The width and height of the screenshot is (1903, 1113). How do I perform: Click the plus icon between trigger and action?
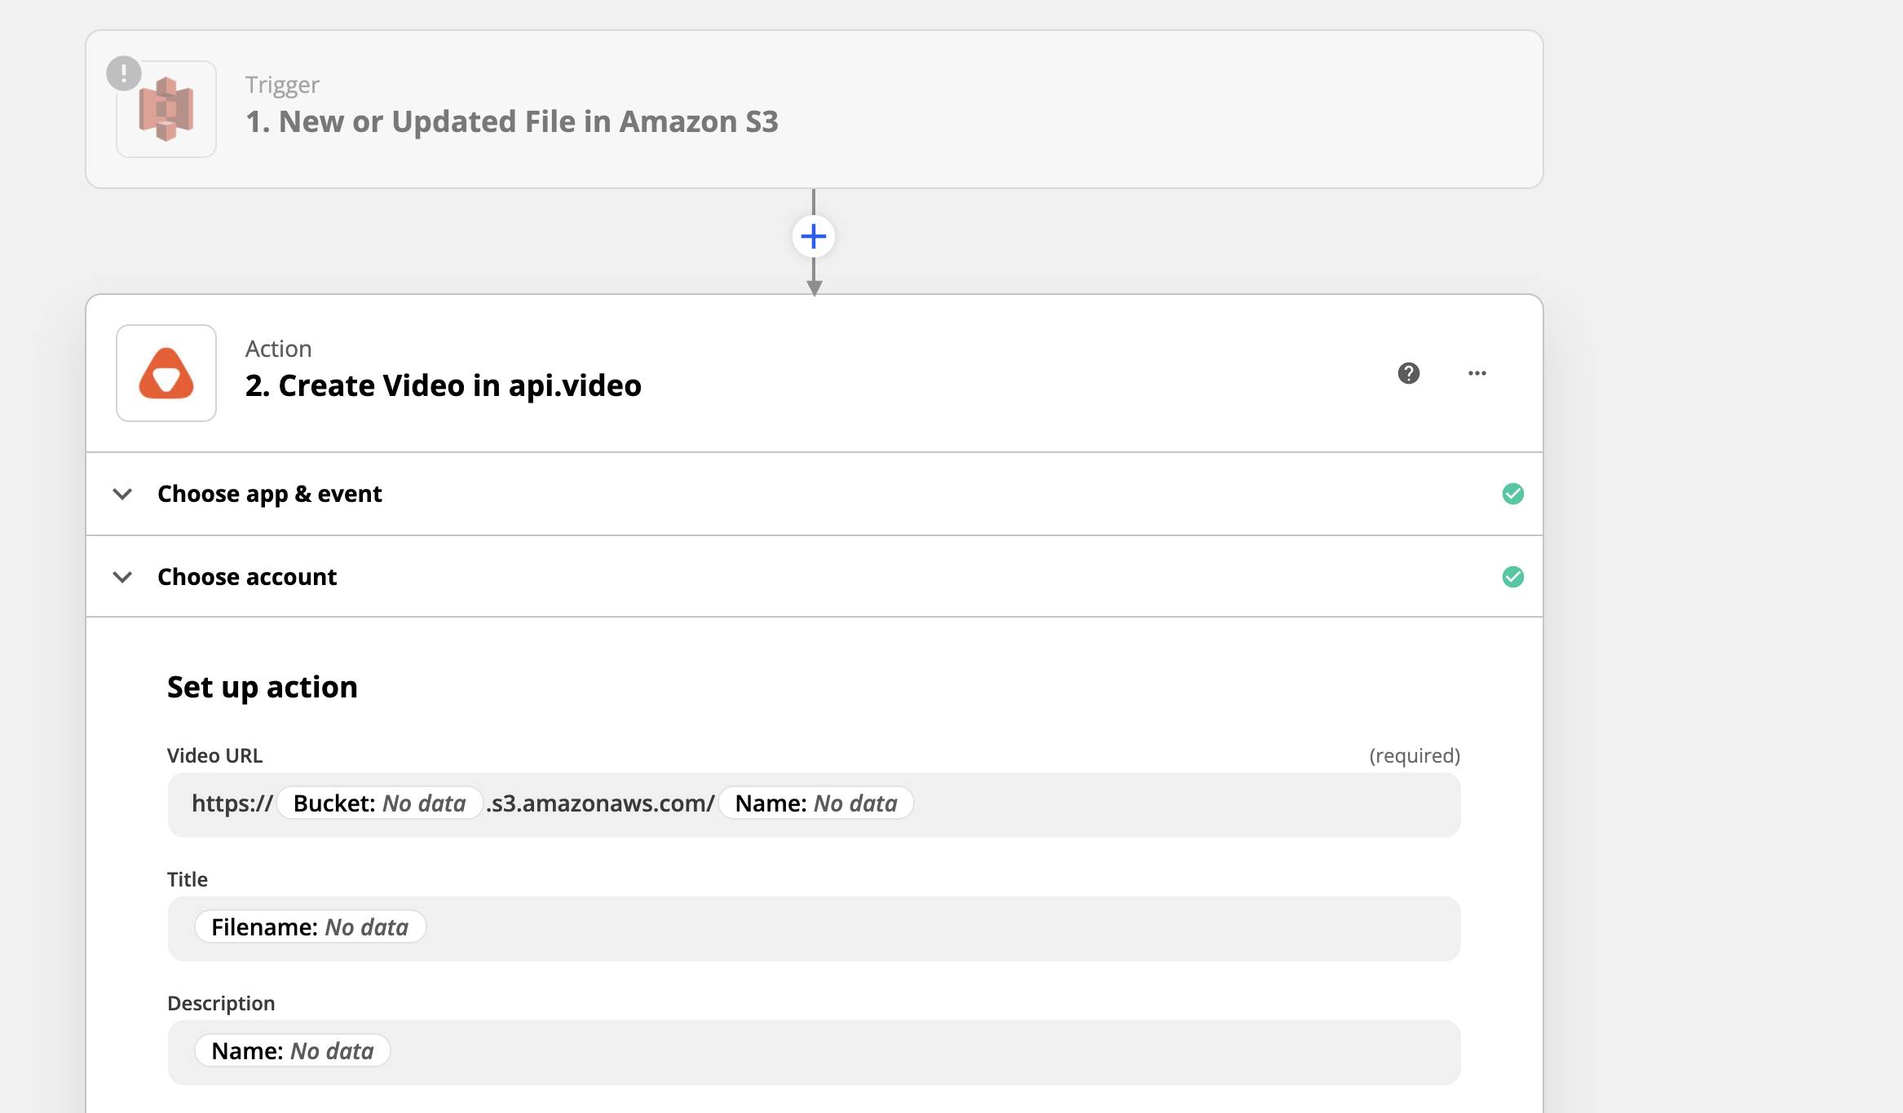tap(813, 235)
